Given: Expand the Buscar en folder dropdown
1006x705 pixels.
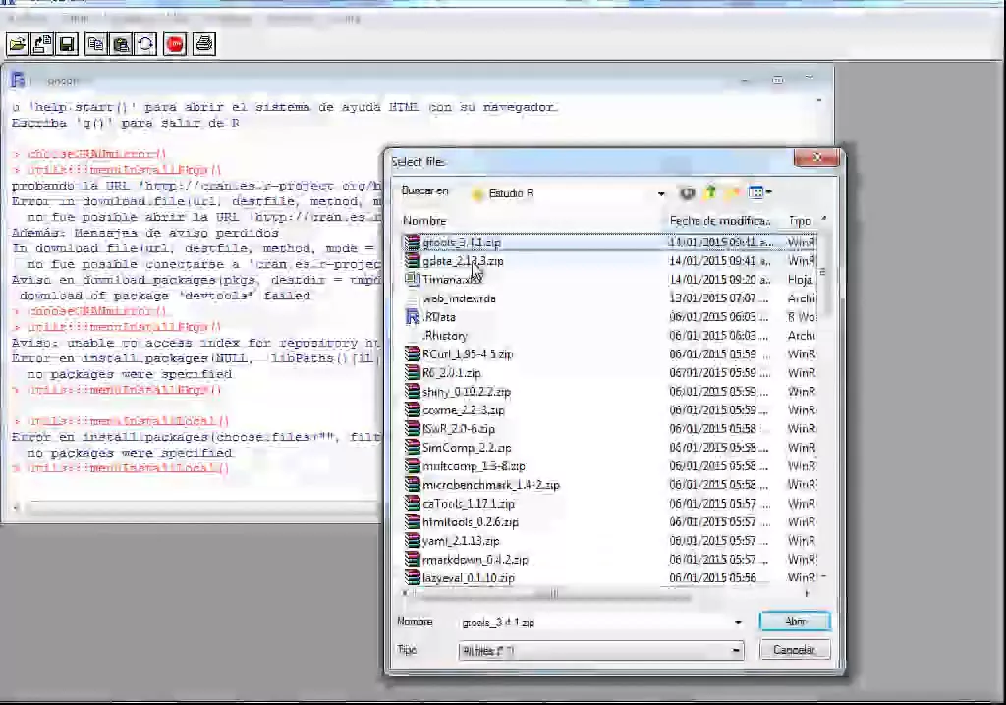Looking at the screenshot, I should 661,193.
